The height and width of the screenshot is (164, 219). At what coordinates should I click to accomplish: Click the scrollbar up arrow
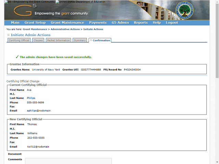pos(217,1)
